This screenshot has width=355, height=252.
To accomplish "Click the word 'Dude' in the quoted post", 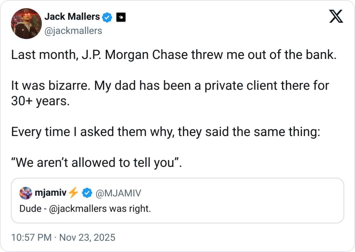I will (x=27, y=209).
